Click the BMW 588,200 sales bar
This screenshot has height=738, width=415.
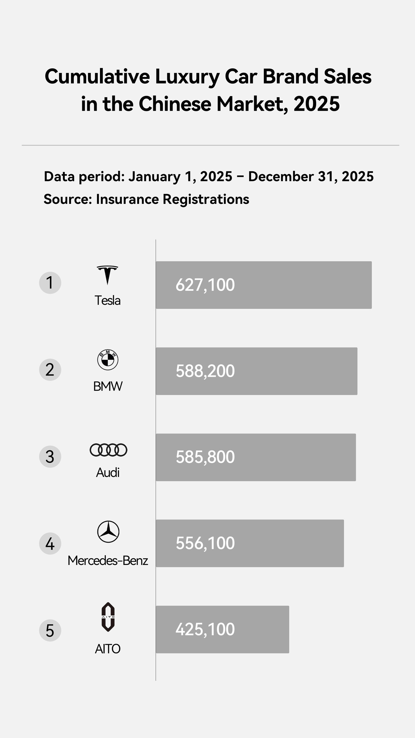coord(256,371)
